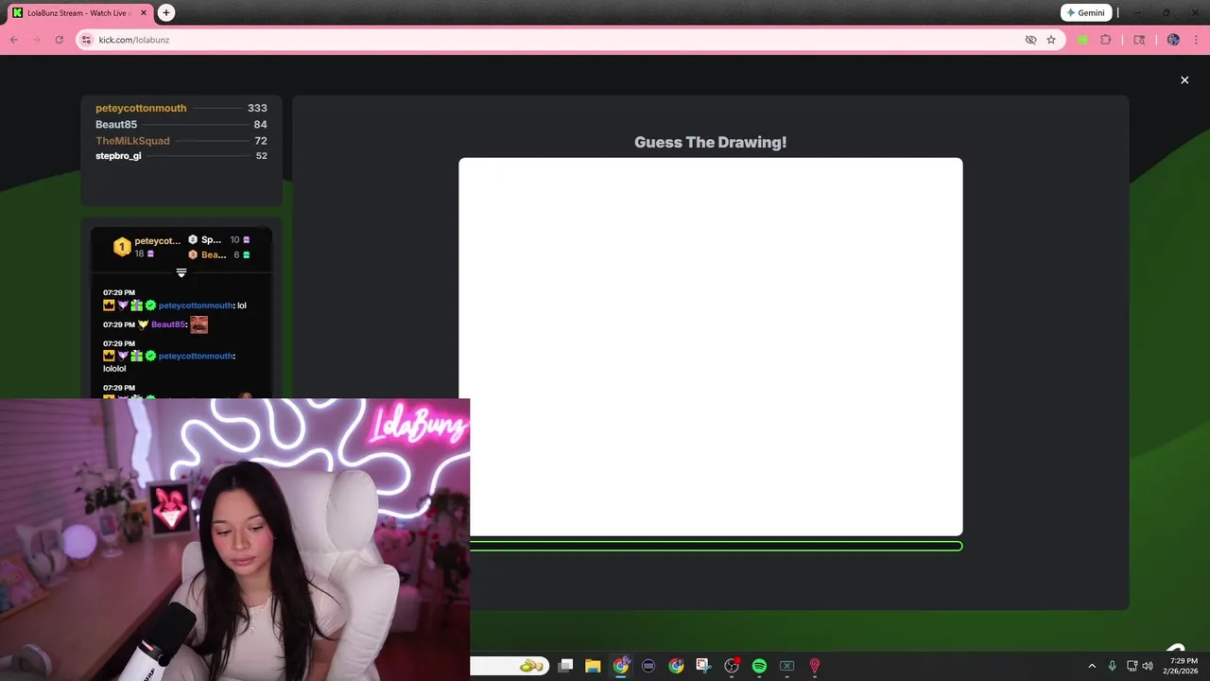Click the browser profile avatar
This screenshot has height=681, width=1210.
click(x=1173, y=40)
